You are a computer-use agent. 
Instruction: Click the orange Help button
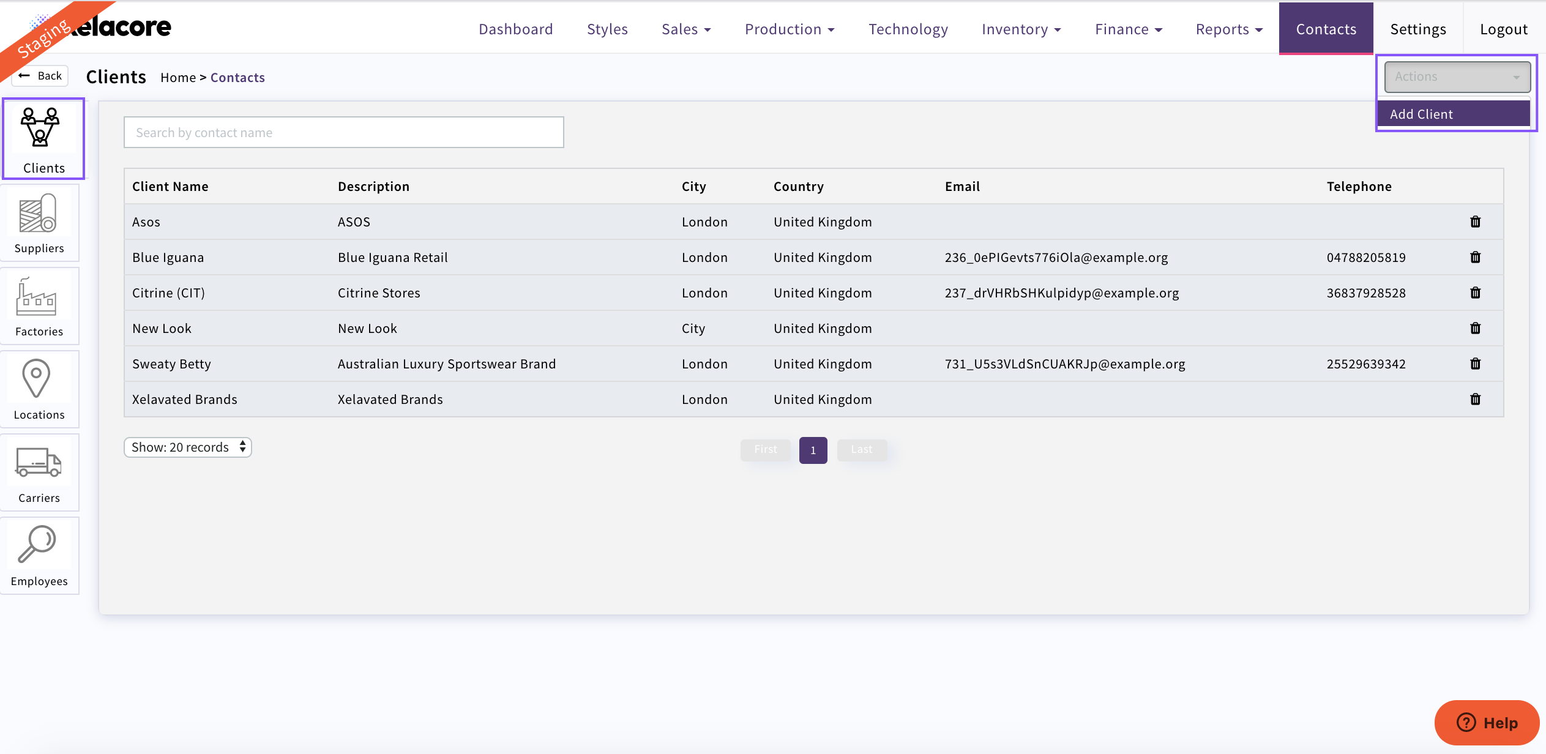pos(1487,723)
